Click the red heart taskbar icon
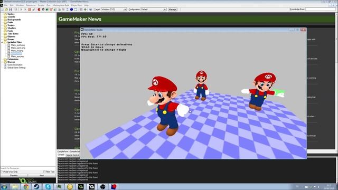338x190 pixels. 114,187
